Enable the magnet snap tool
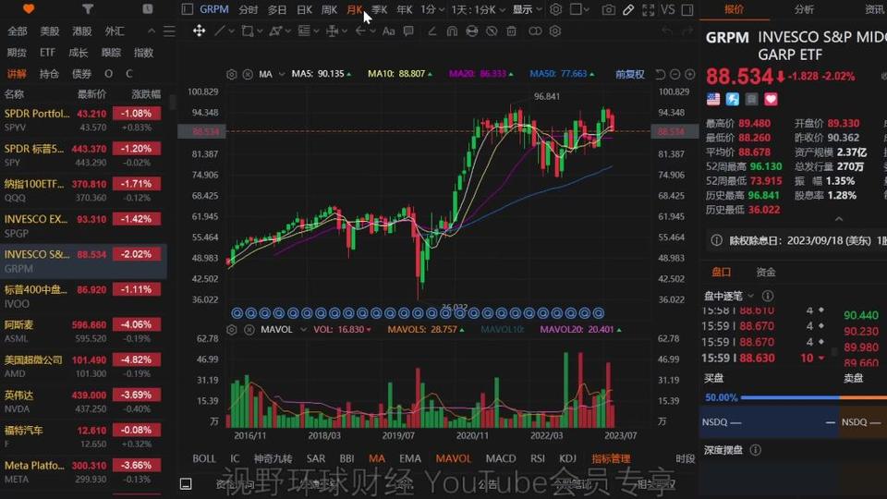887x499 pixels. click(452, 30)
